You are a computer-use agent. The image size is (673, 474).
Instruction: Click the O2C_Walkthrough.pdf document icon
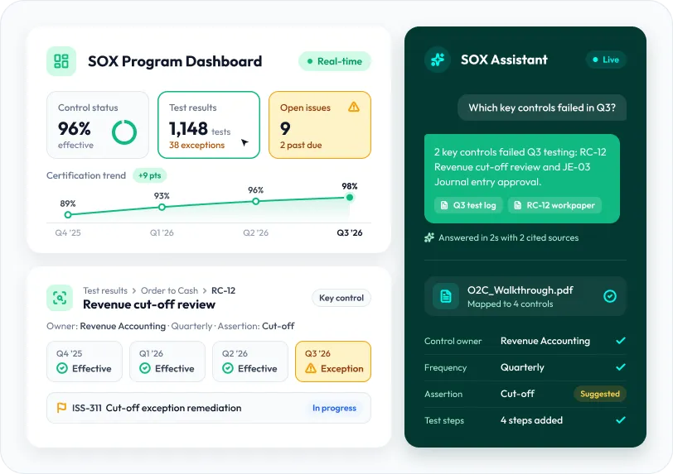(x=446, y=296)
